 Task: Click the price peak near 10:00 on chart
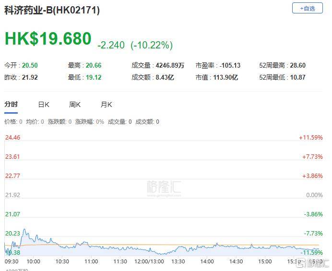[24, 229]
